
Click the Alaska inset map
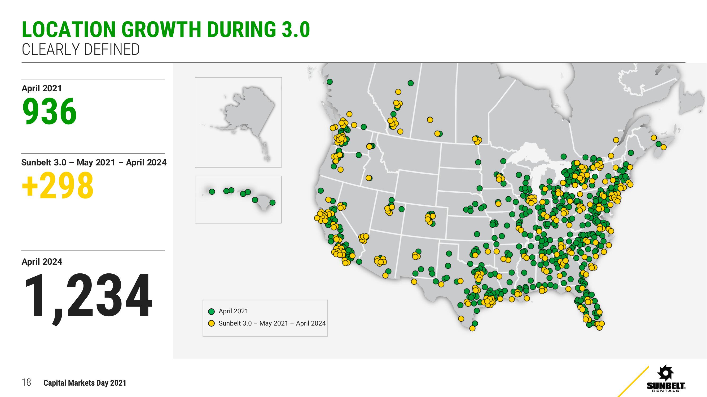[238, 122]
